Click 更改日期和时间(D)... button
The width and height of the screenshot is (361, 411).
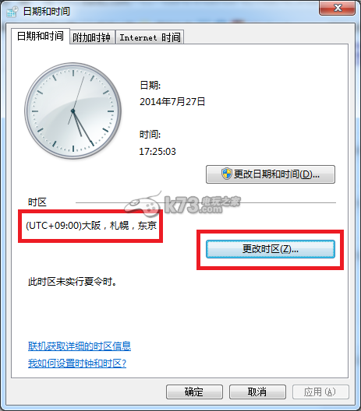coord(271,174)
